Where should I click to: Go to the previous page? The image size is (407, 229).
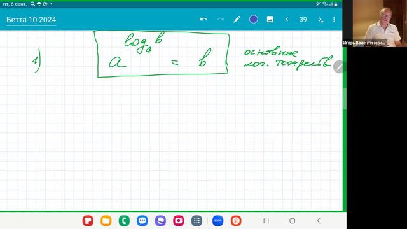coord(287,20)
